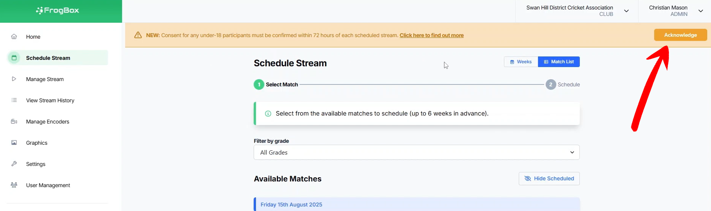This screenshot has height=211, width=711.
Task: Click the Graphics image icon
Action: click(14, 143)
